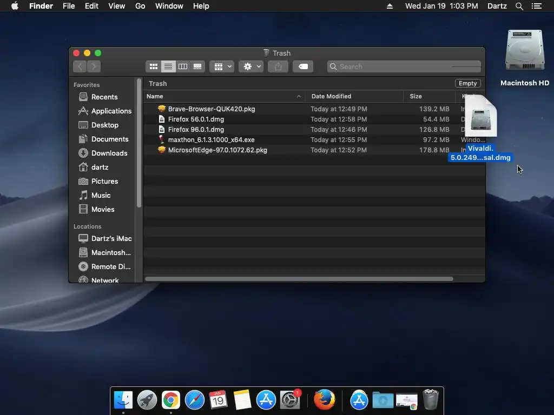Open the group-by arrangement dropdown
Screen dimensions: 554x415
pos(222,66)
